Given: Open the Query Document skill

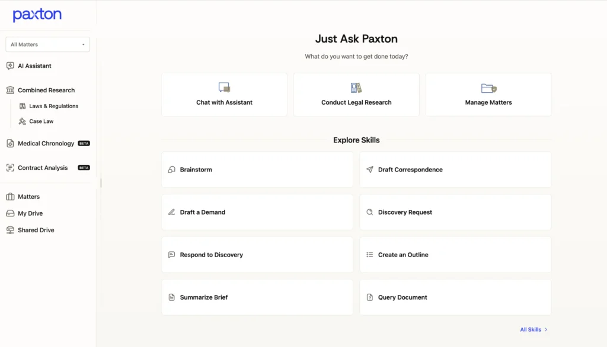Looking at the screenshot, I should (455, 297).
